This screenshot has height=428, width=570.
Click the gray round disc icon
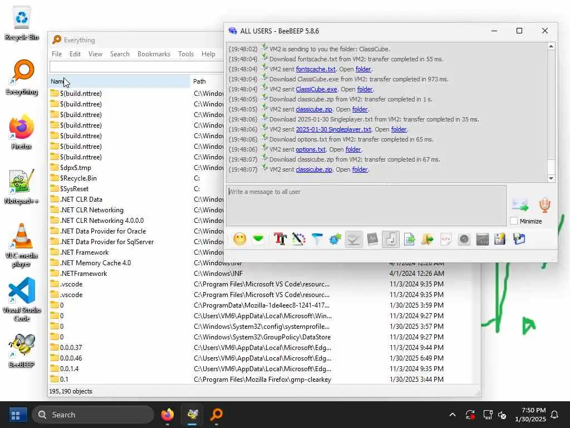[x=464, y=239]
